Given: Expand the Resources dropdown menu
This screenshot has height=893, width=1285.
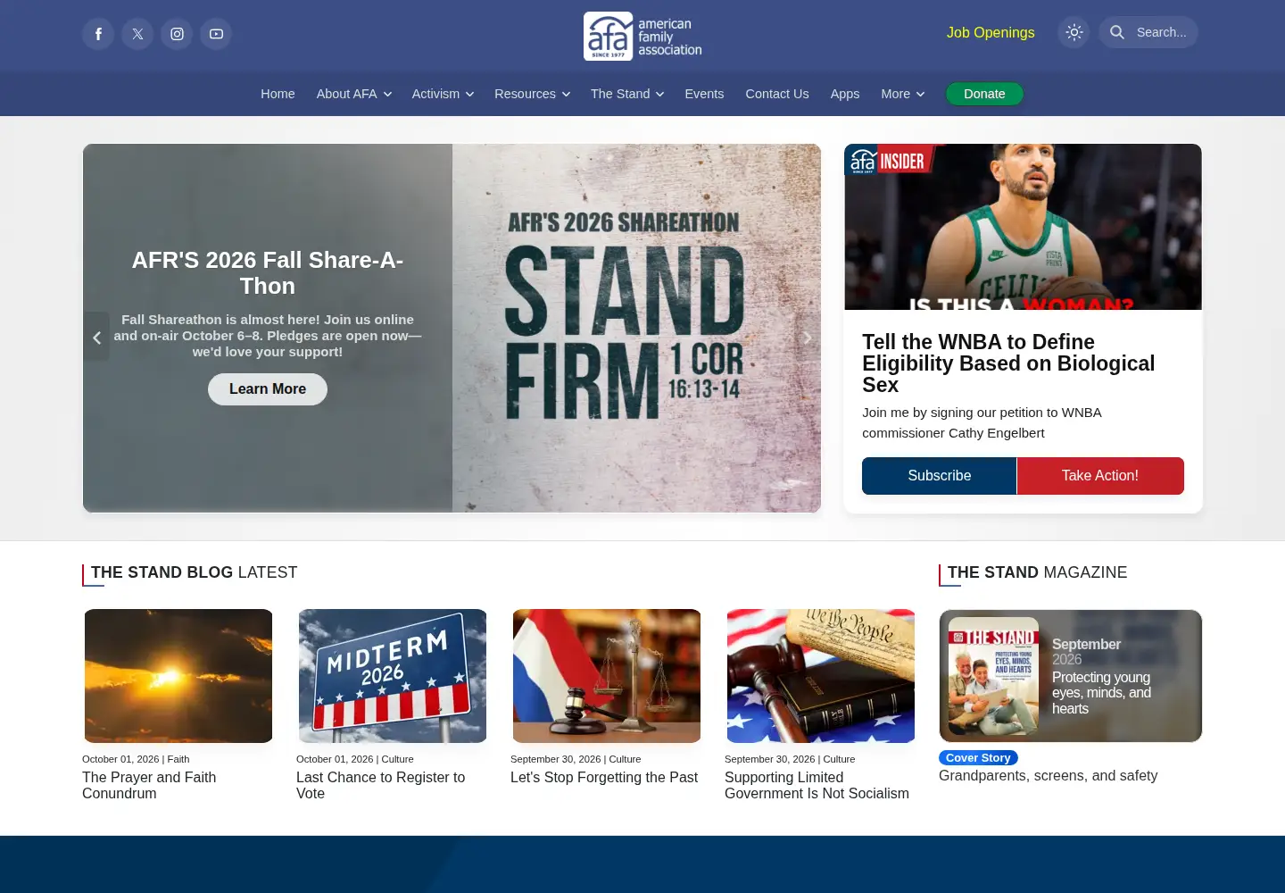Looking at the screenshot, I should click(532, 94).
